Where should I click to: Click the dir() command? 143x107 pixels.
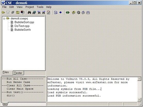pos(11,96)
